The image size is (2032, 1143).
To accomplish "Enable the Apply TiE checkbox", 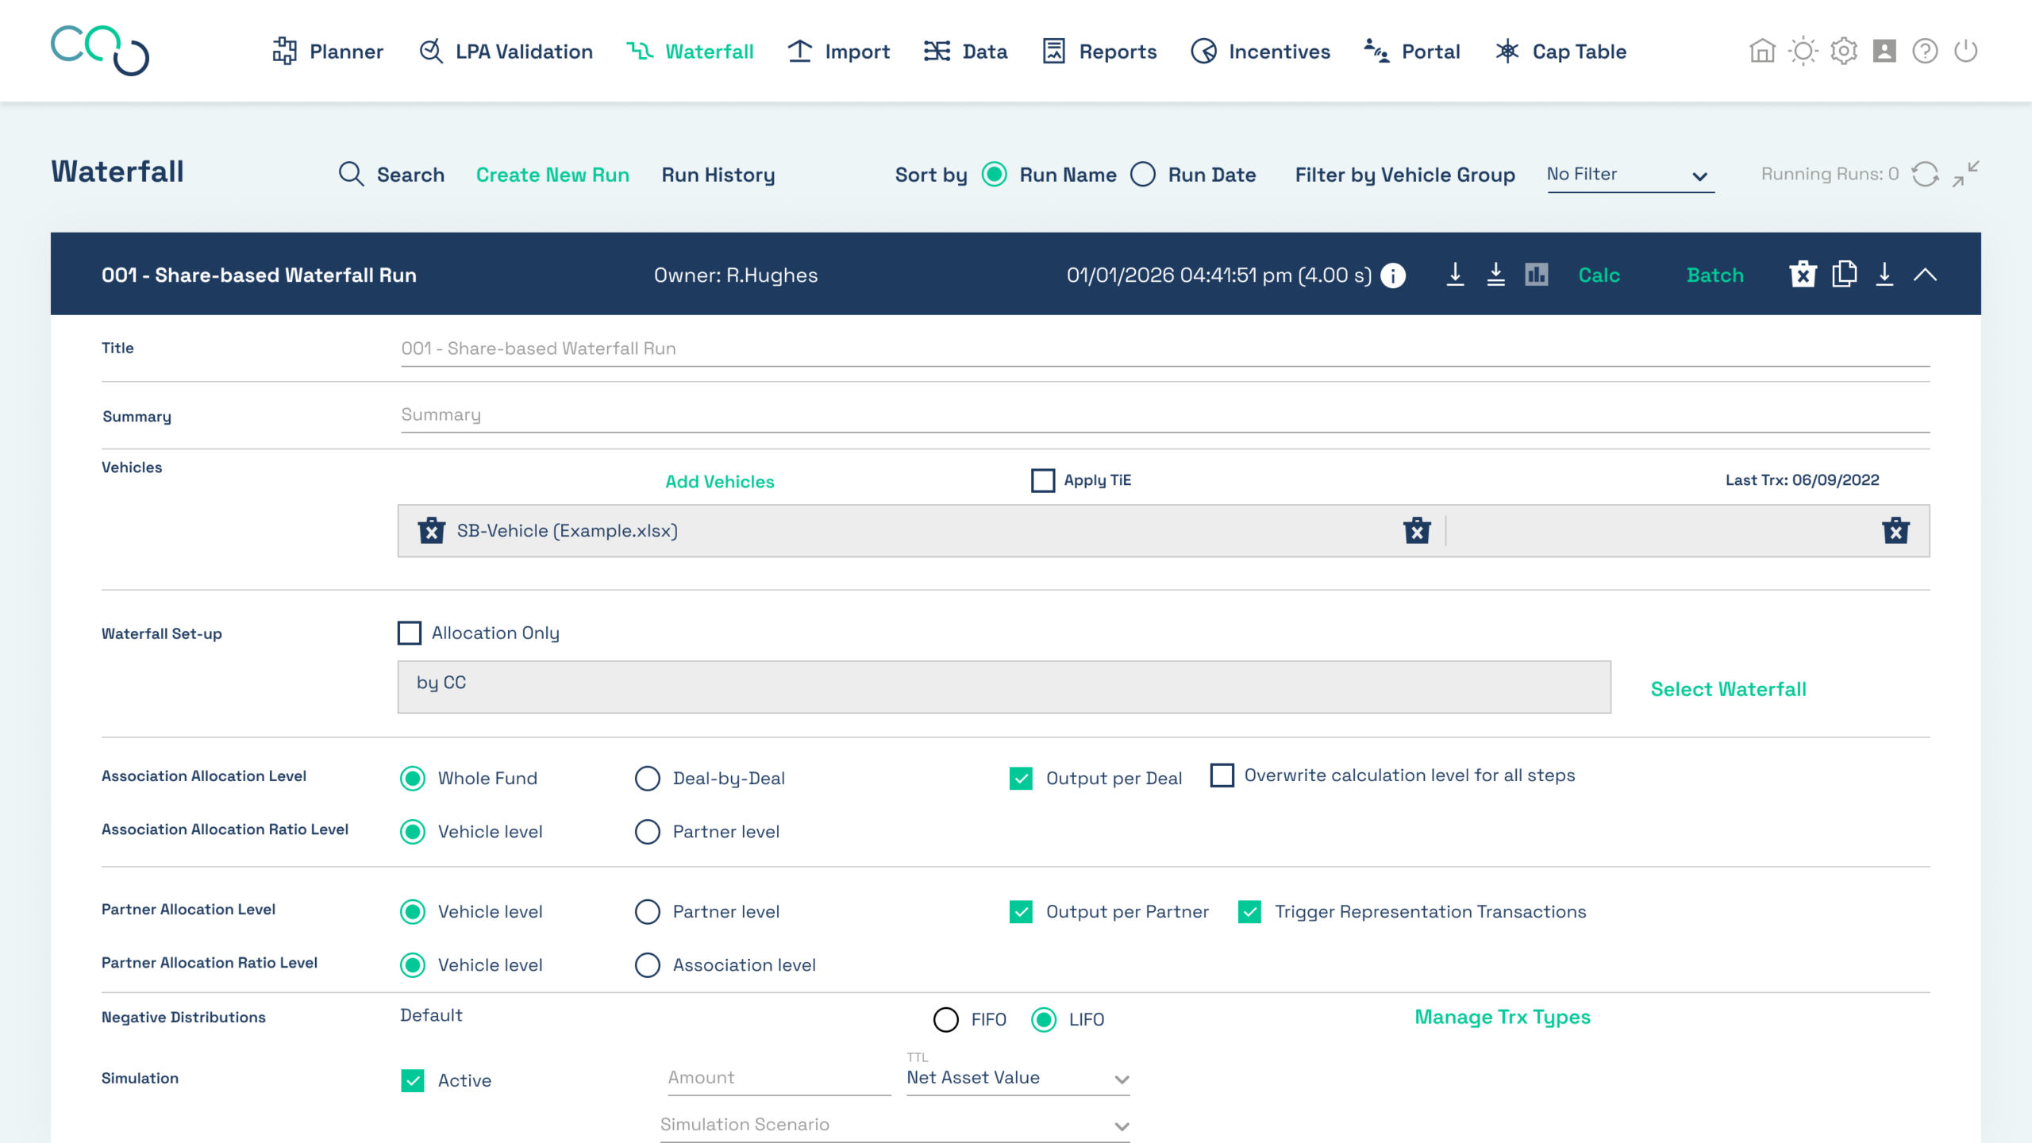I will 1043,480.
